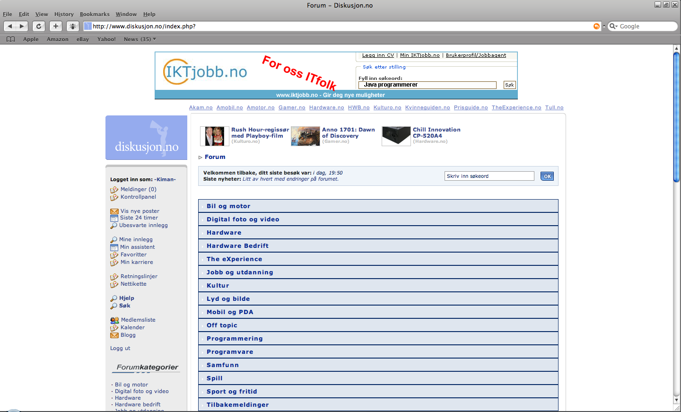Click the calendar icon beside Siste 24 timer

(114, 218)
